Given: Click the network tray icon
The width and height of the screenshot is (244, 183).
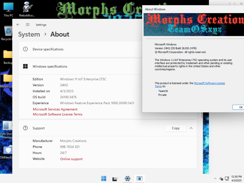Looking at the screenshot, I should click(227, 179).
